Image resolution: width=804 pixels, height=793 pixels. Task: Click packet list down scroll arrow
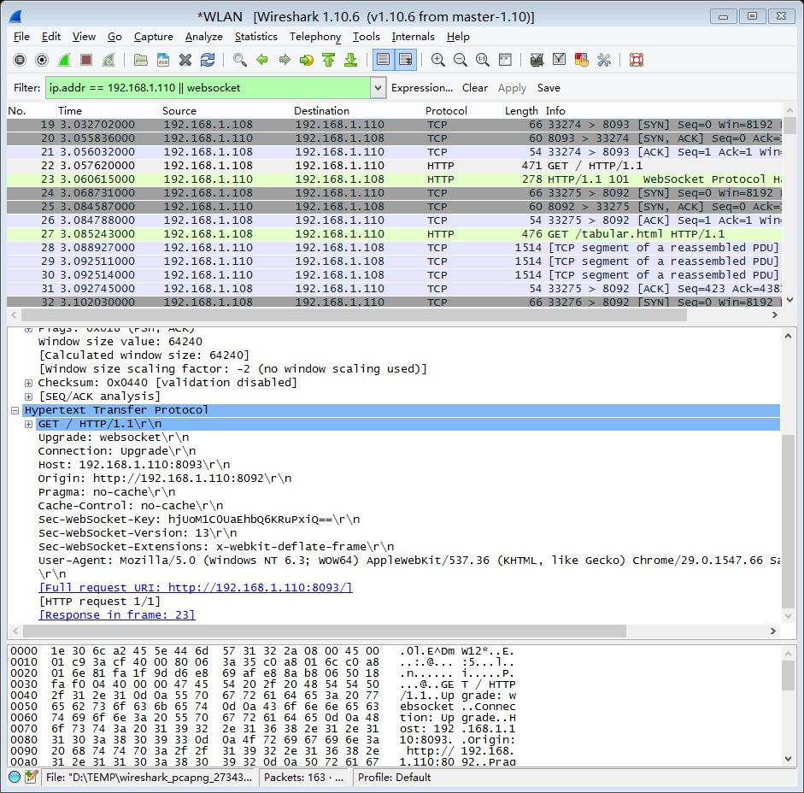pos(789,300)
